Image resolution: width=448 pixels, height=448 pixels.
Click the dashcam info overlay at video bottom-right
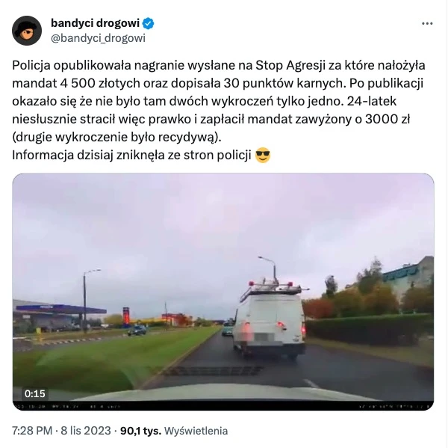(396, 406)
